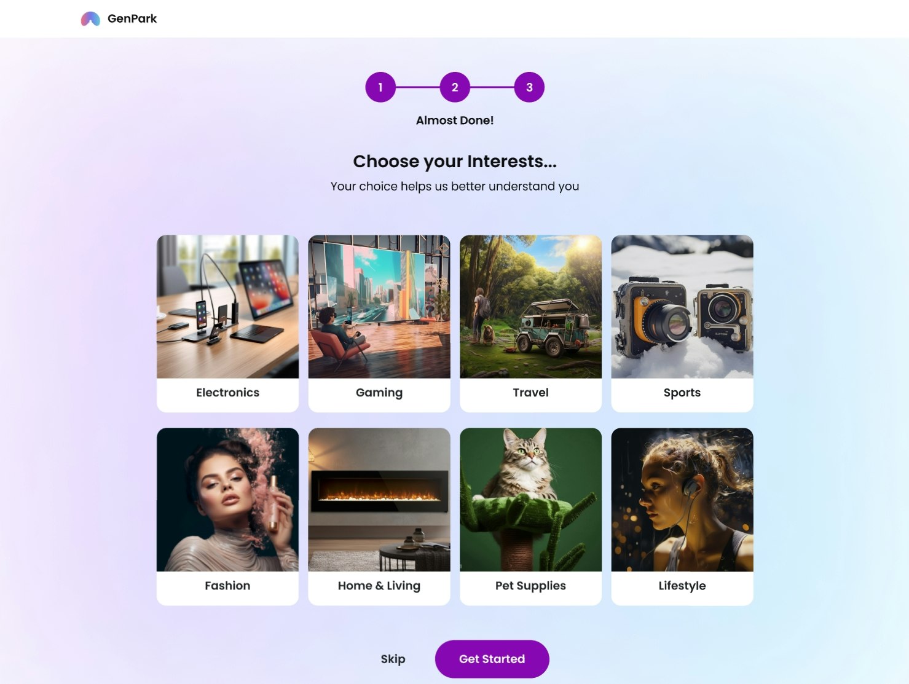Select step 2 in progress indicator
The height and width of the screenshot is (684, 909).
tap(455, 87)
